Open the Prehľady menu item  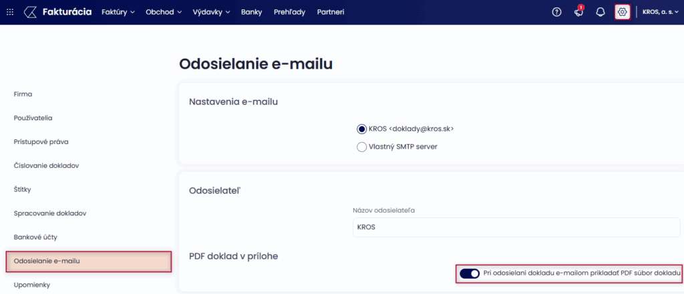coord(289,12)
